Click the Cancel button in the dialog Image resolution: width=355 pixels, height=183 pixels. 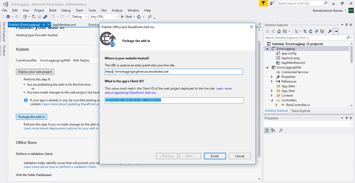click(240, 156)
